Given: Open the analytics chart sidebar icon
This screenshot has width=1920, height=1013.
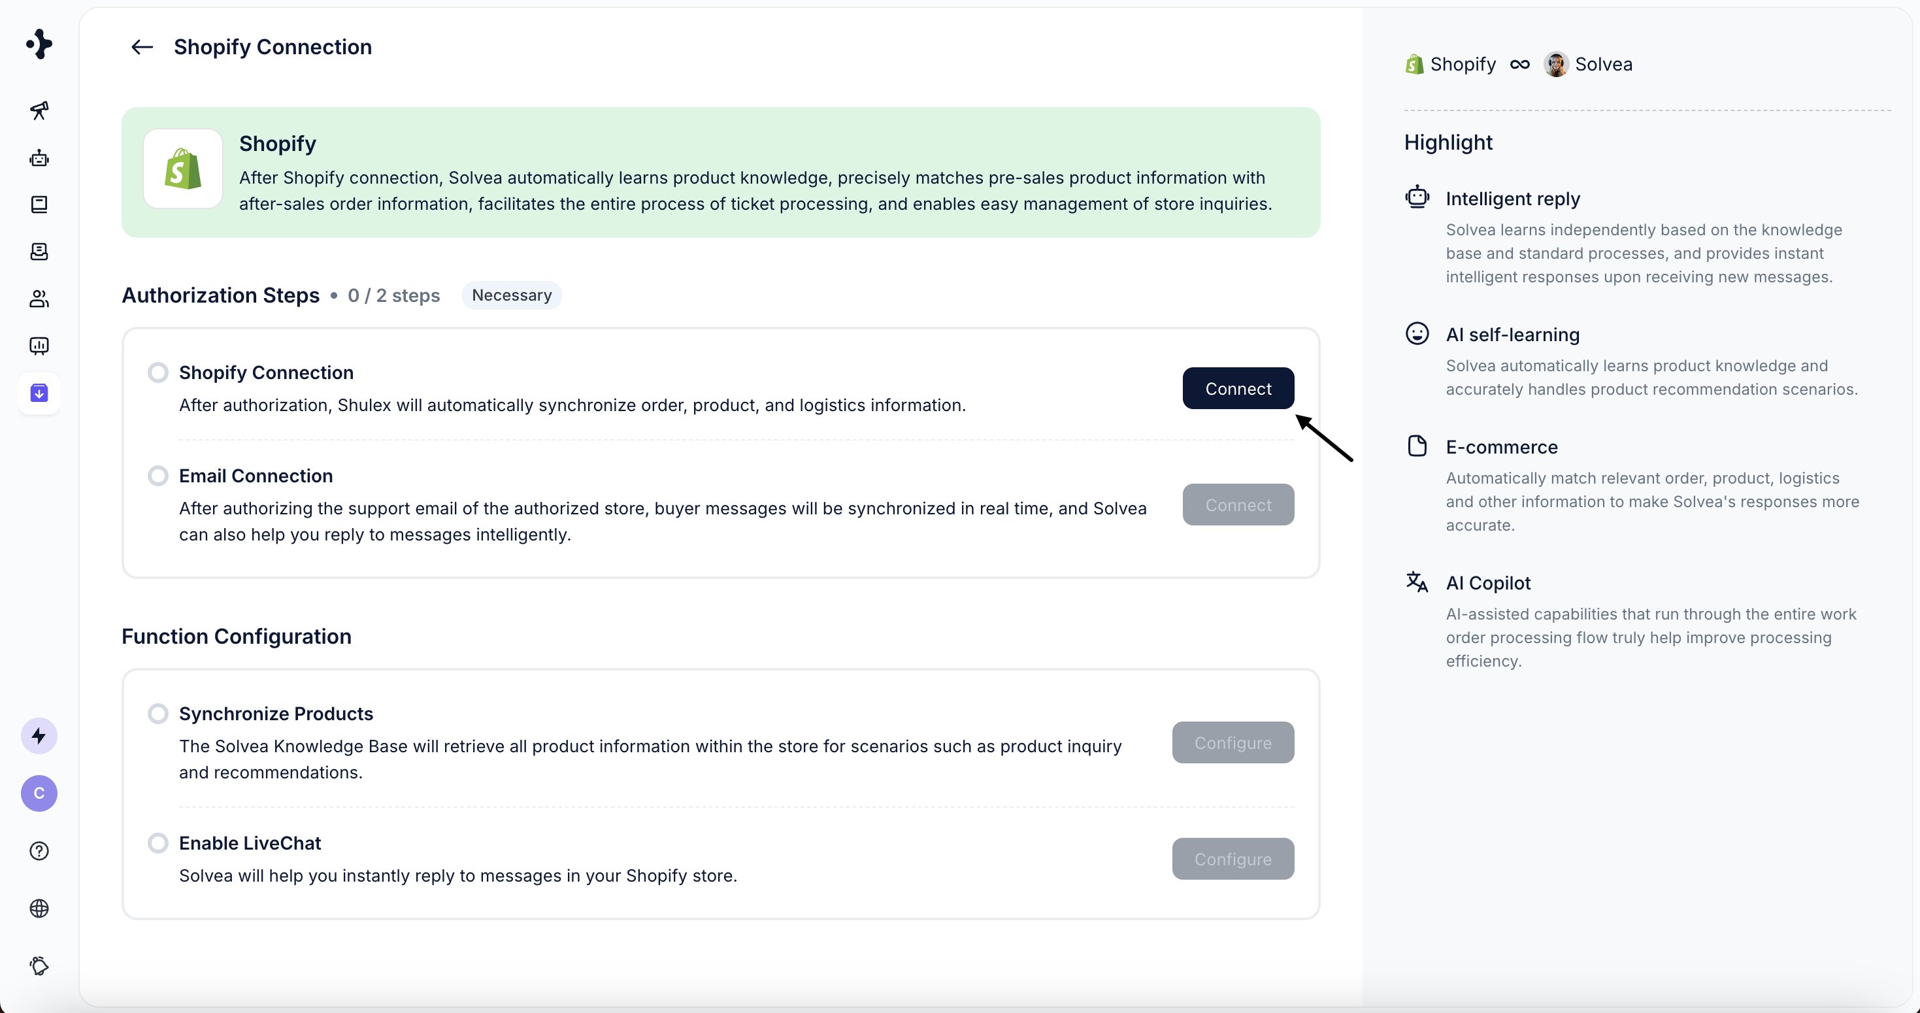Looking at the screenshot, I should point(39,346).
